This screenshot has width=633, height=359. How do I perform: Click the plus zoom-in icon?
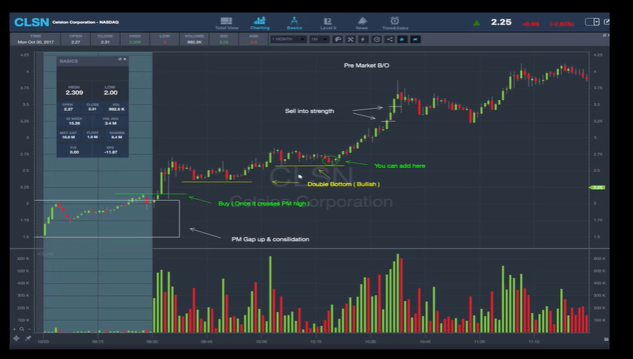point(15,329)
